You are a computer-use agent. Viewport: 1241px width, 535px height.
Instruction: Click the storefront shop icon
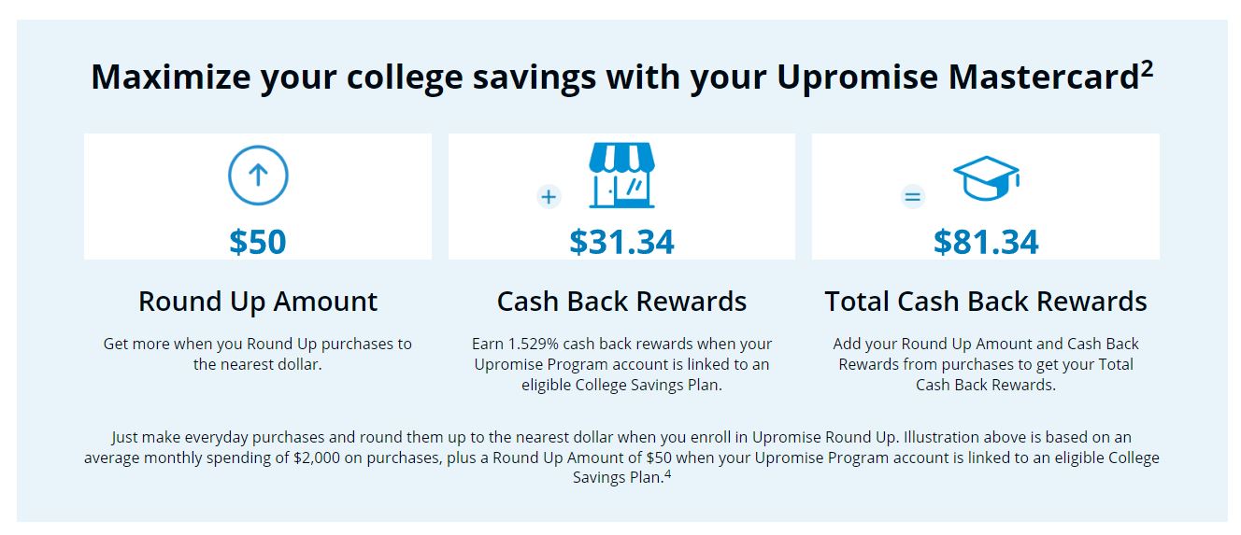(621, 176)
